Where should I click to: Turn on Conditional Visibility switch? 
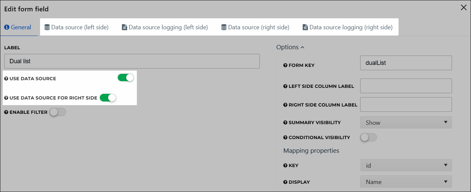(369, 137)
